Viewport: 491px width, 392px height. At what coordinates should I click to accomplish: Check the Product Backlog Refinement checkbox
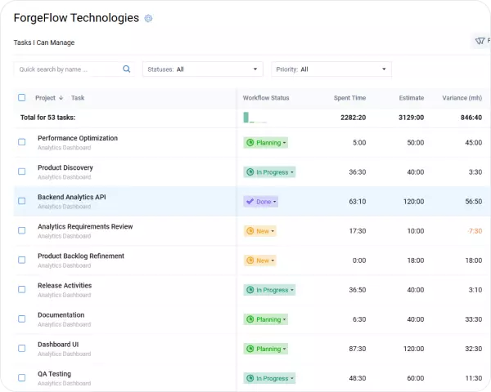coord(21,260)
